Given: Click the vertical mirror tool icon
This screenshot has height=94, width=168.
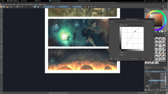Looking at the screenshot, I should [92, 7].
